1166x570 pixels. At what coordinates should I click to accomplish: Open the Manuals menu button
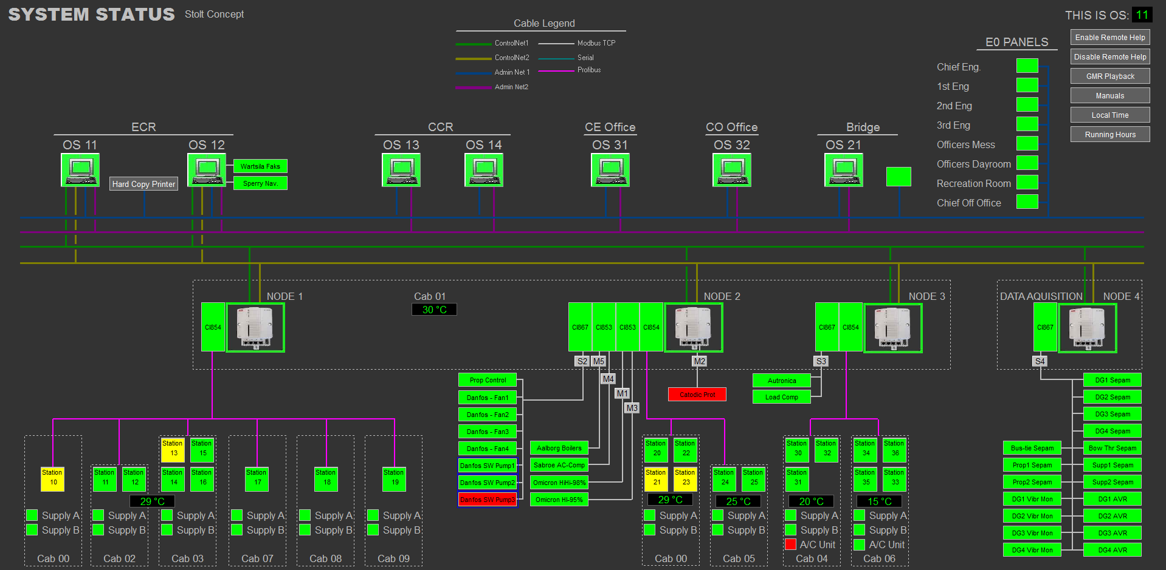[1110, 96]
